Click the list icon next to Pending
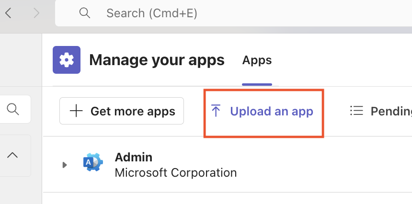Screen dimensions: 412x204 pyautogui.click(x=356, y=111)
